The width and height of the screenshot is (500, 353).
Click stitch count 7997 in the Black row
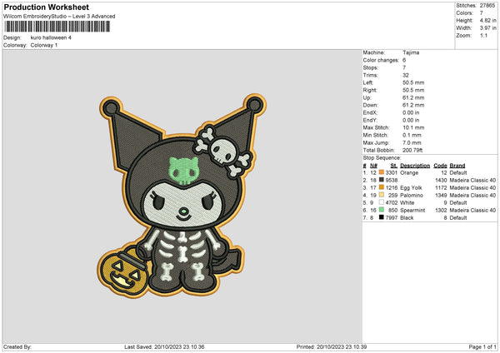(392, 217)
